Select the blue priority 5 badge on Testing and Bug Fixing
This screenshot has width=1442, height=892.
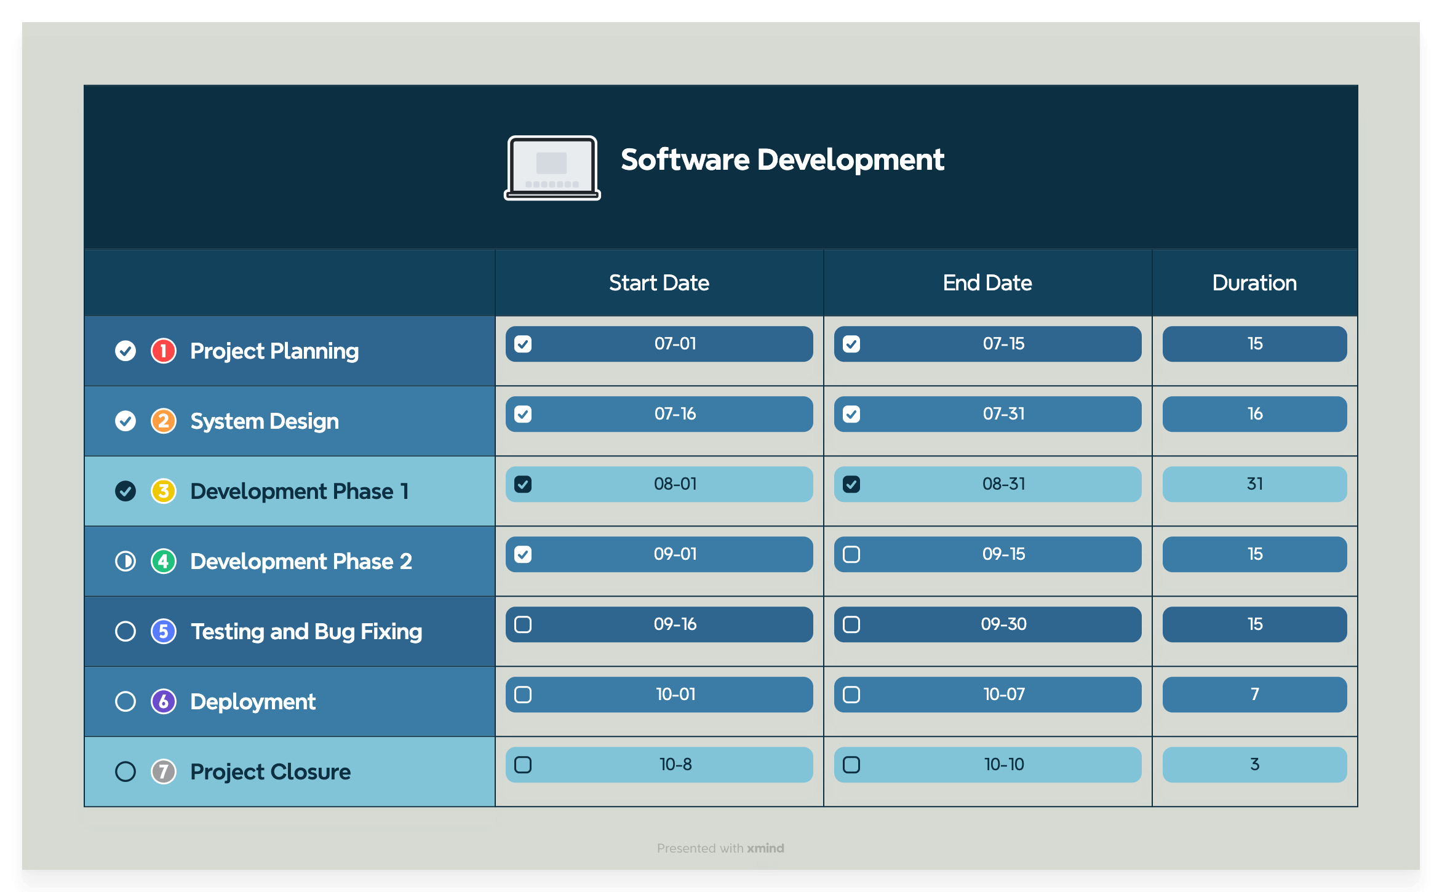point(163,631)
